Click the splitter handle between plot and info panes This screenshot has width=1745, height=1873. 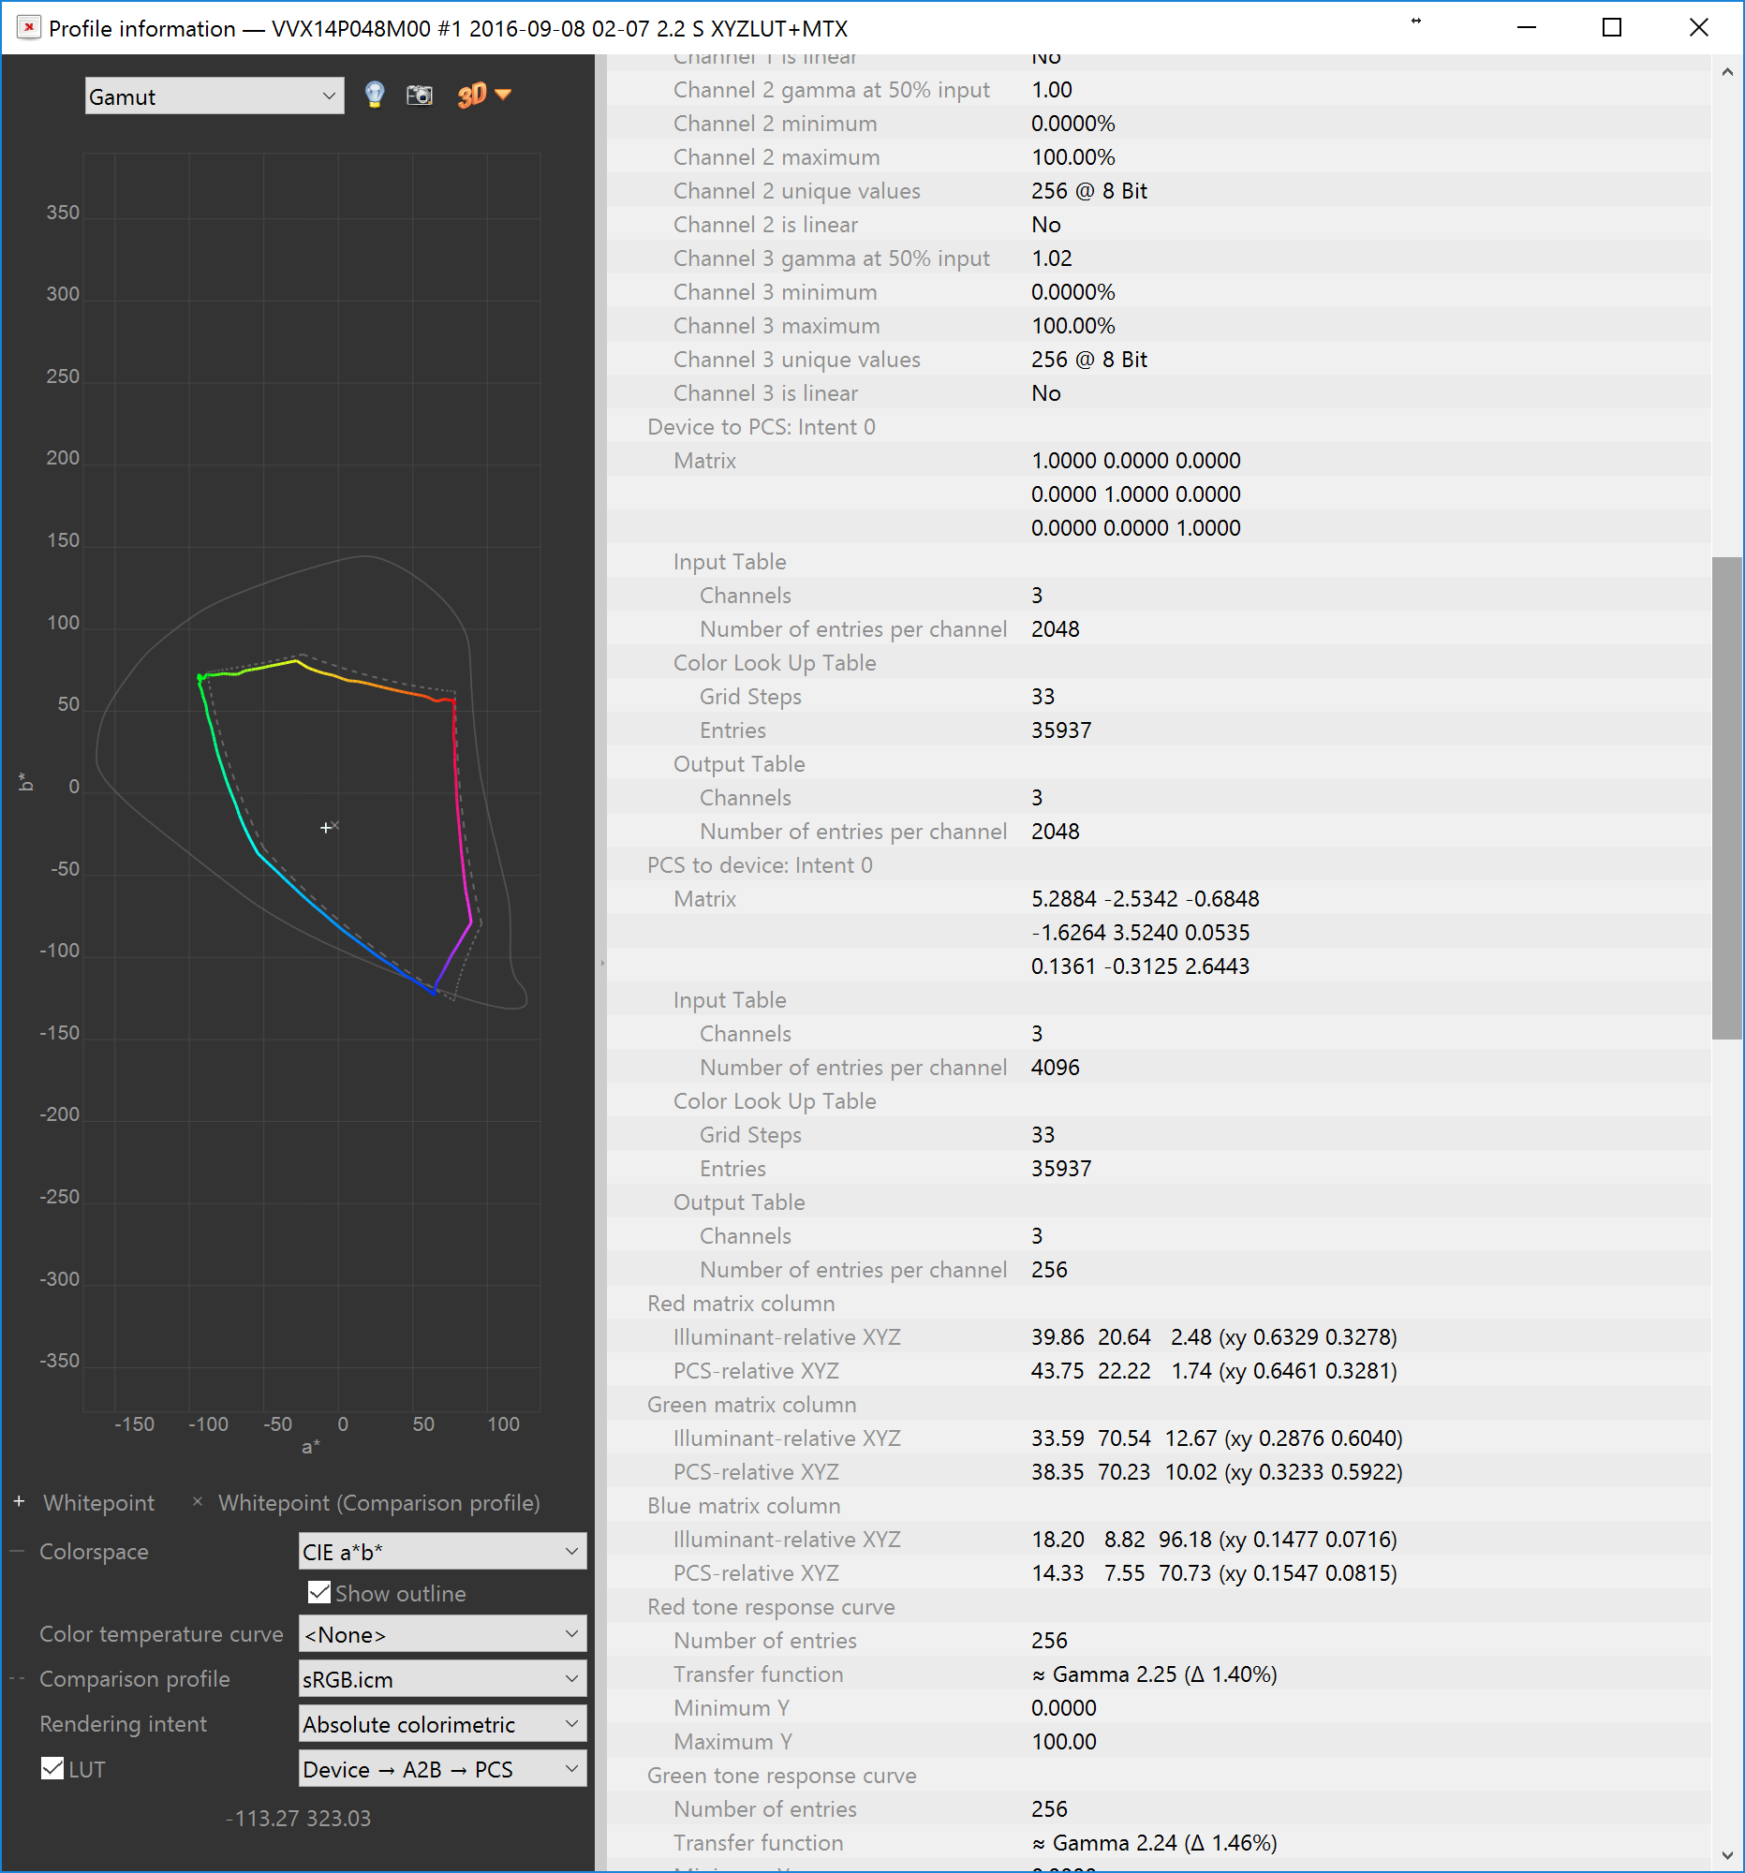(x=601, y=963)
